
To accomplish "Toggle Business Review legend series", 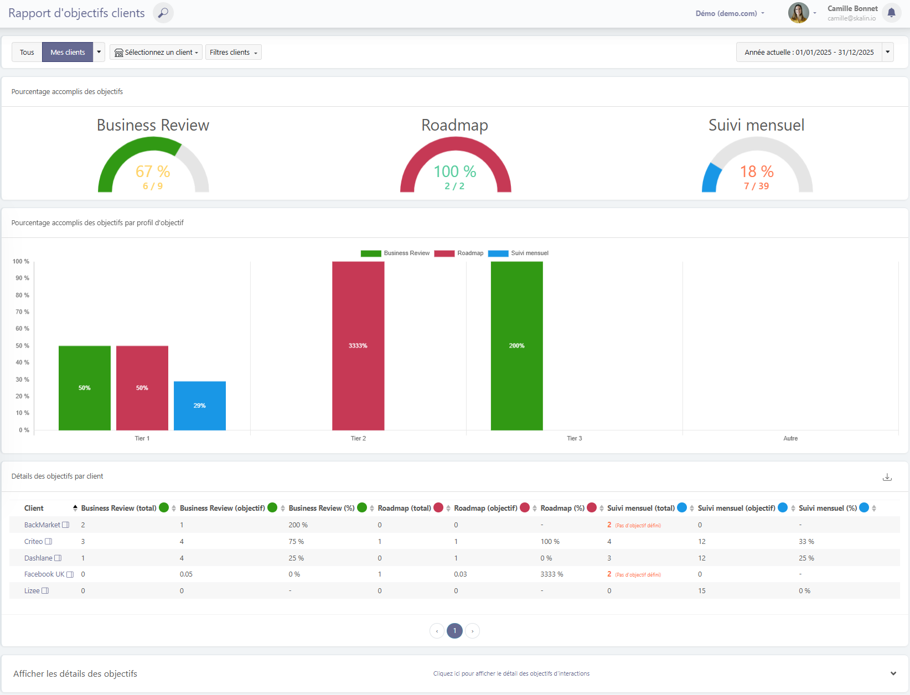I will pyautogui.click(x=395, y=253).
